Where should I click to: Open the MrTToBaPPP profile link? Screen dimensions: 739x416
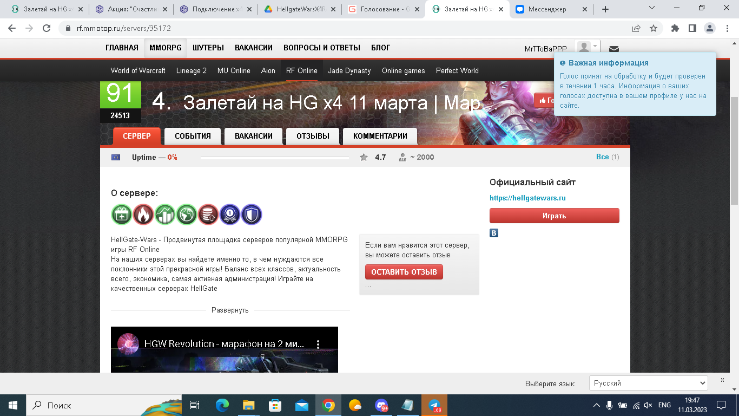coord(546,49)
